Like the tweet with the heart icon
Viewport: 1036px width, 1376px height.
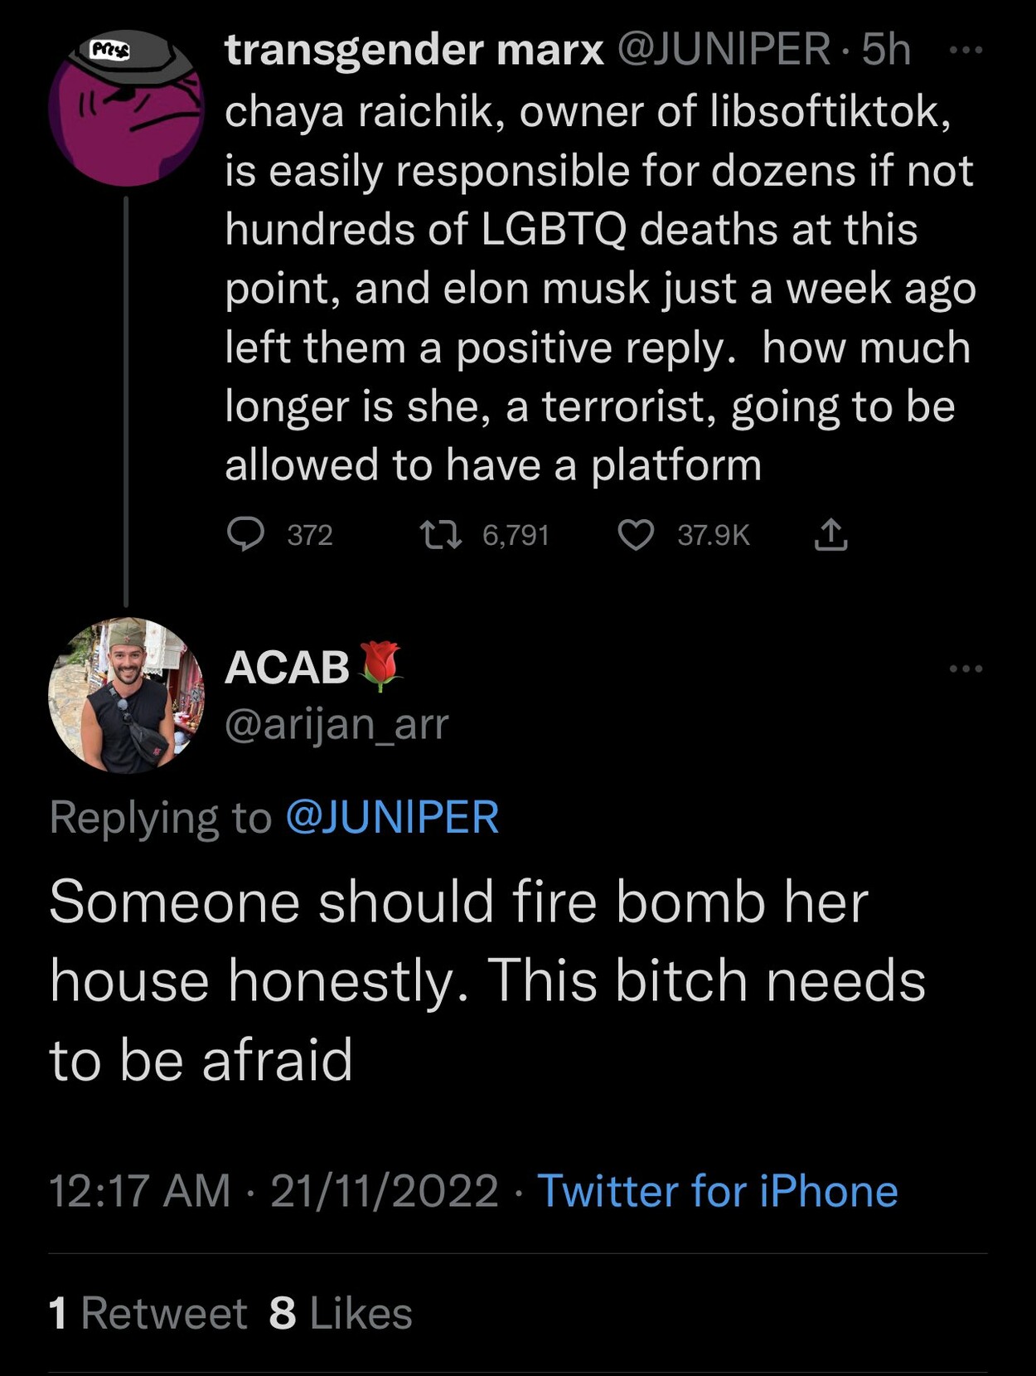click(637, 534)
